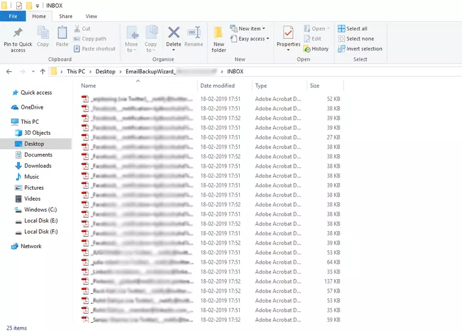Image resolution: width=462 pixels, height=332 pixels.
Task: Click the Cut scissors icon
Action: pyautogui.click(x=77, y=28)
